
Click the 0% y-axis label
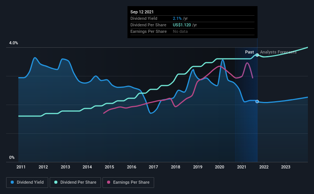(x=12, y=158)
